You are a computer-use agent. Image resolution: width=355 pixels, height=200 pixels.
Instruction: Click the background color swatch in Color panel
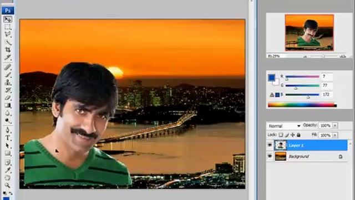(x=276, y=83)
